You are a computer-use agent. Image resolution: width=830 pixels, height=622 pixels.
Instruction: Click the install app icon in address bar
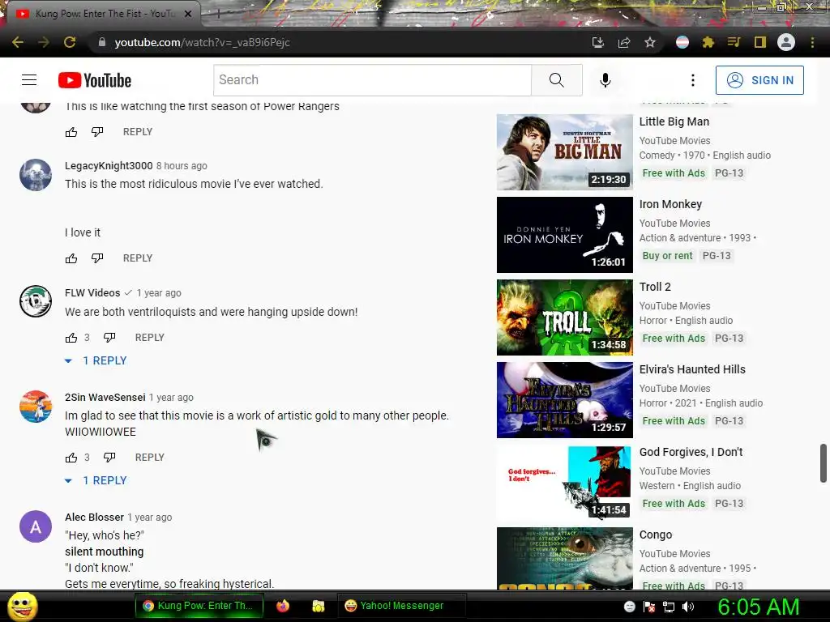(x=598, y=42)
